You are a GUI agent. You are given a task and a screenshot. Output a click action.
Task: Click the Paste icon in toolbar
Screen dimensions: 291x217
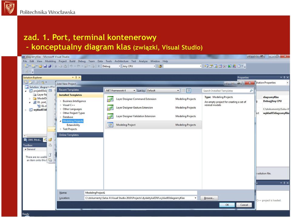pos(65,66)
